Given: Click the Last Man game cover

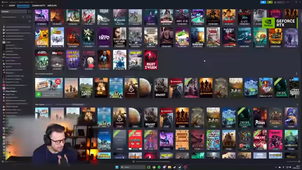Looking at the screenshot, I should click(x=119, y=37).
